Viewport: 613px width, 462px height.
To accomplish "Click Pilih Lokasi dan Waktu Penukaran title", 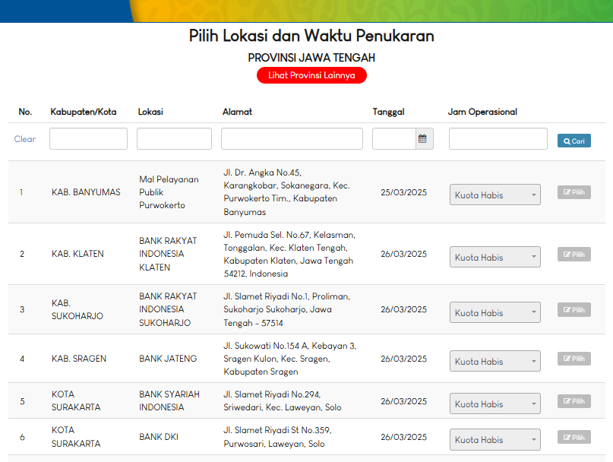I will 311,36.
